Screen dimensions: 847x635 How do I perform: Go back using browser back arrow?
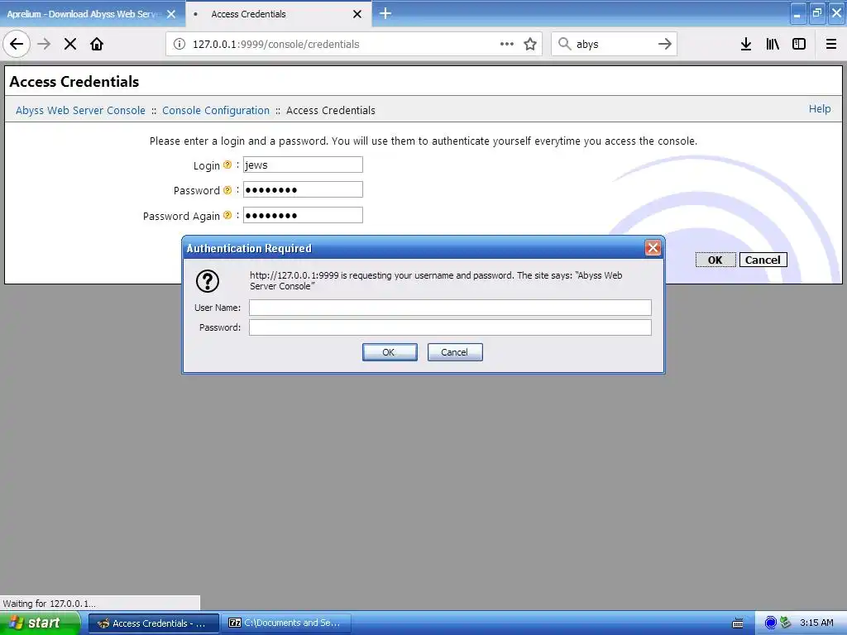(x=17, y=44)
